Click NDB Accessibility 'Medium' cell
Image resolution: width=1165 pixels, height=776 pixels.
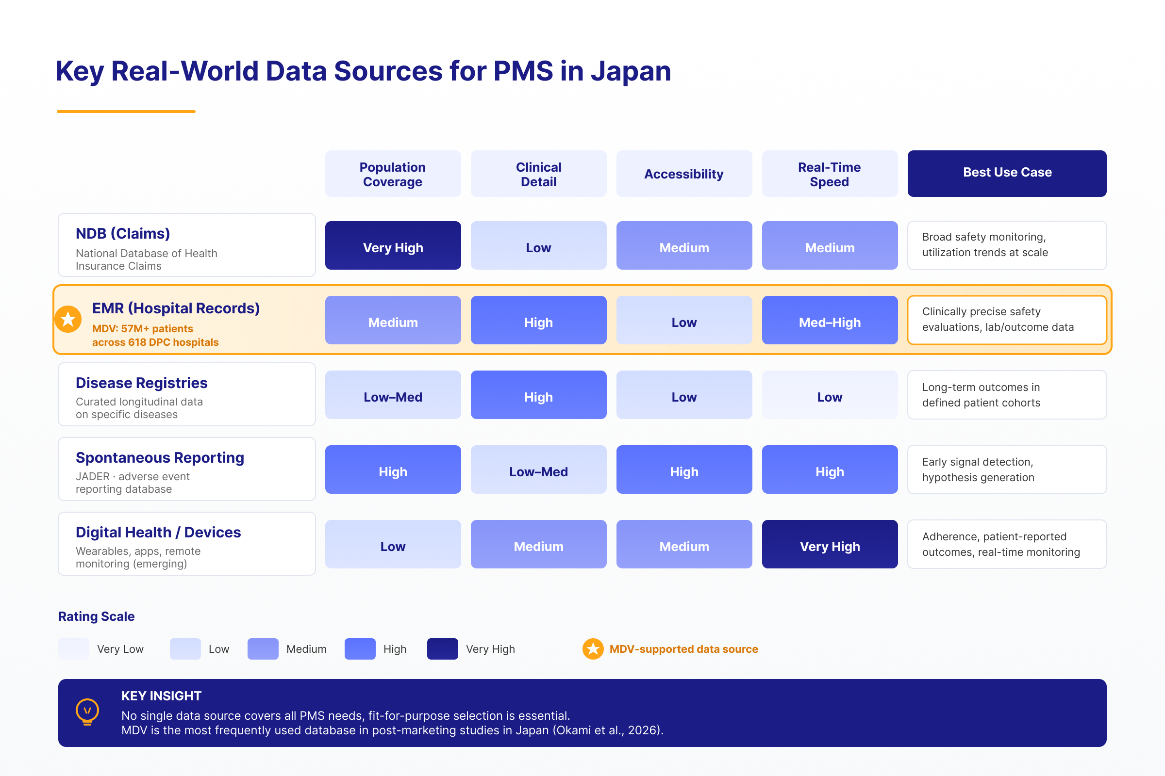[684, 245]
